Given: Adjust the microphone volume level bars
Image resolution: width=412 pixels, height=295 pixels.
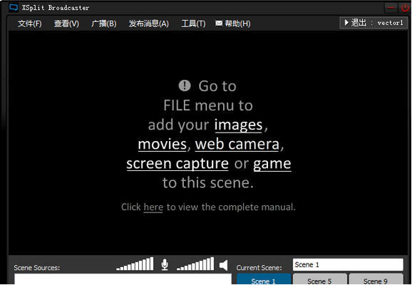Looking at the screenshot, I should [135, 264].
